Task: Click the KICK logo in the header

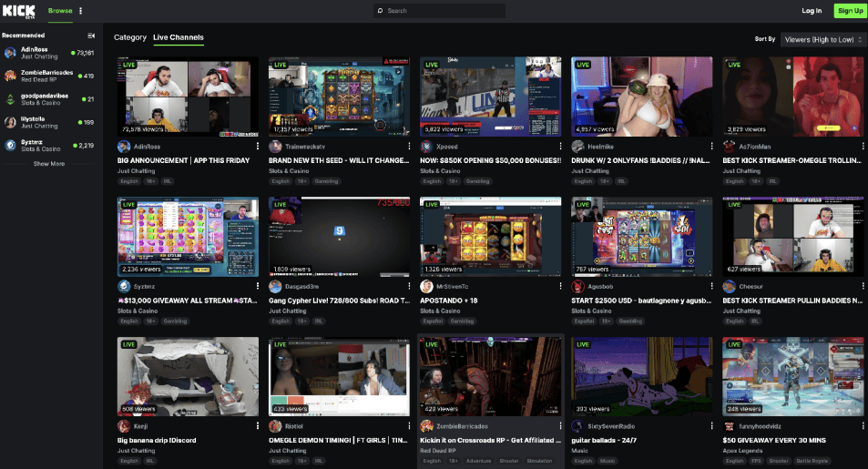Action: (19, 11)
